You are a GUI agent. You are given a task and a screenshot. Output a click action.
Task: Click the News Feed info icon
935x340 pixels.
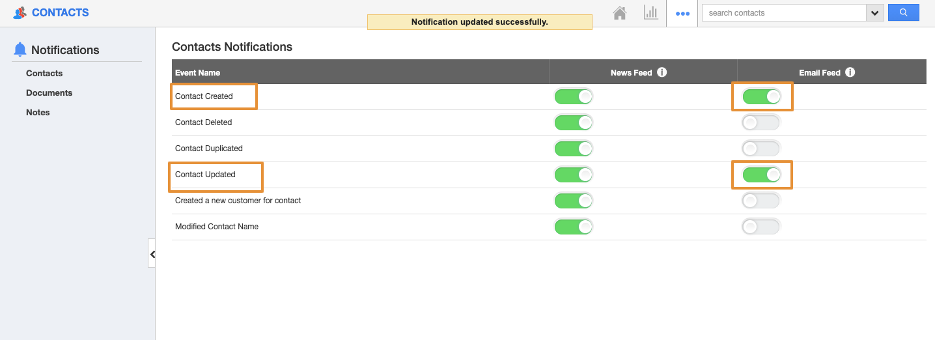(662, 72)
